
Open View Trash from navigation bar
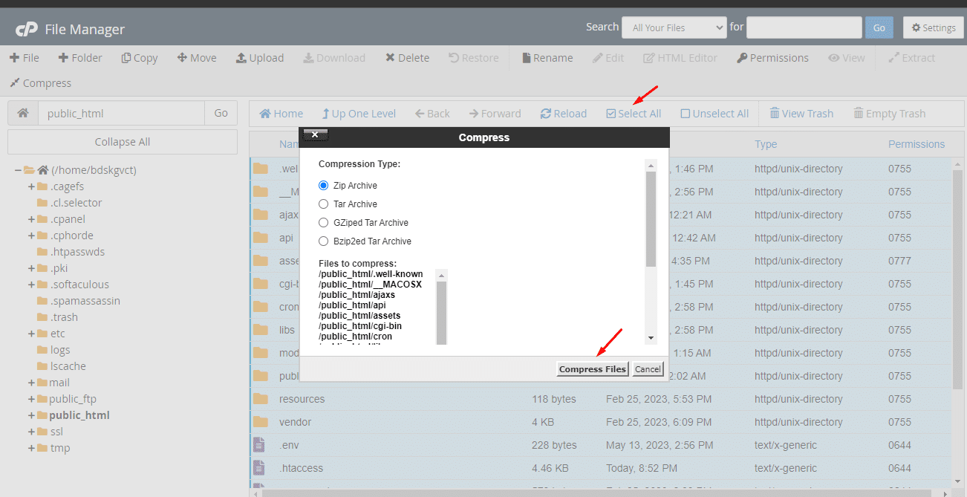(775, 114)
